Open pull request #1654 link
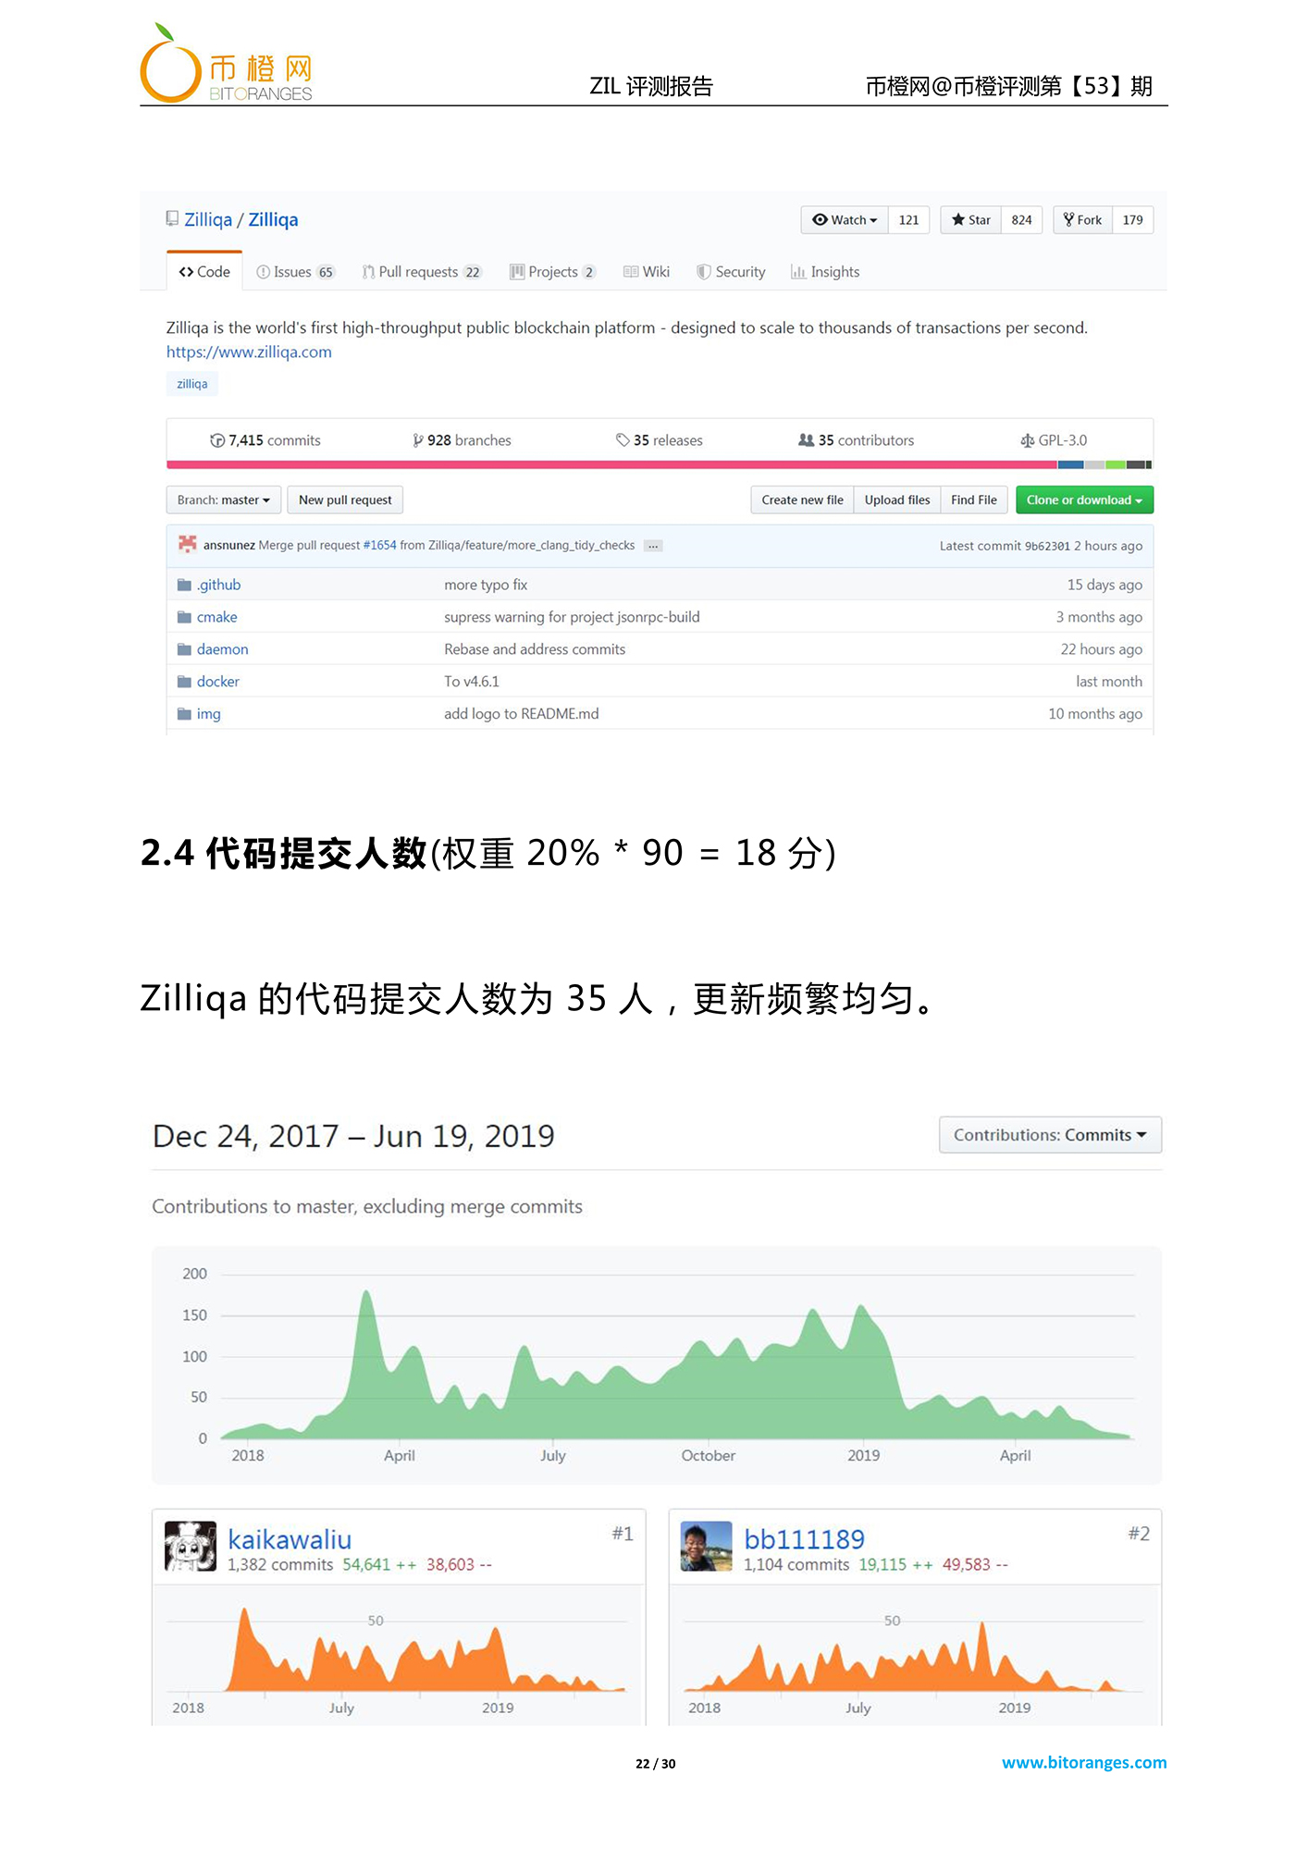 [x=379, y=546]
